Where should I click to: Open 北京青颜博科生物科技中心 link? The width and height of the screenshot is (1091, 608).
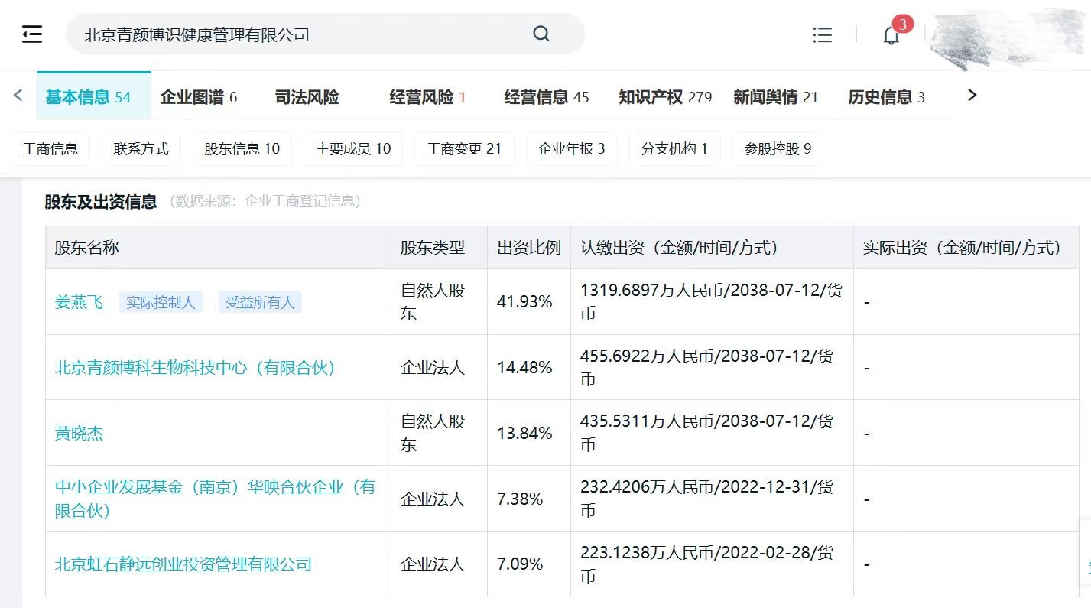tap(195, 368)
